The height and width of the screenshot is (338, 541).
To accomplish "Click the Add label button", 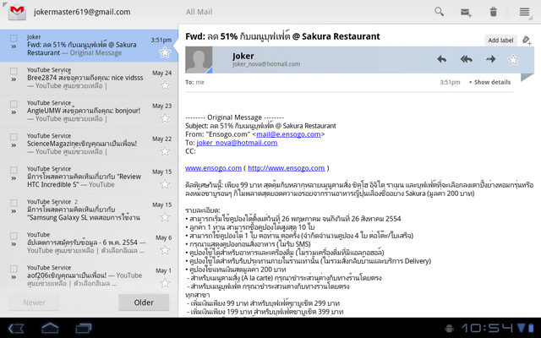I will pos(500,41).
